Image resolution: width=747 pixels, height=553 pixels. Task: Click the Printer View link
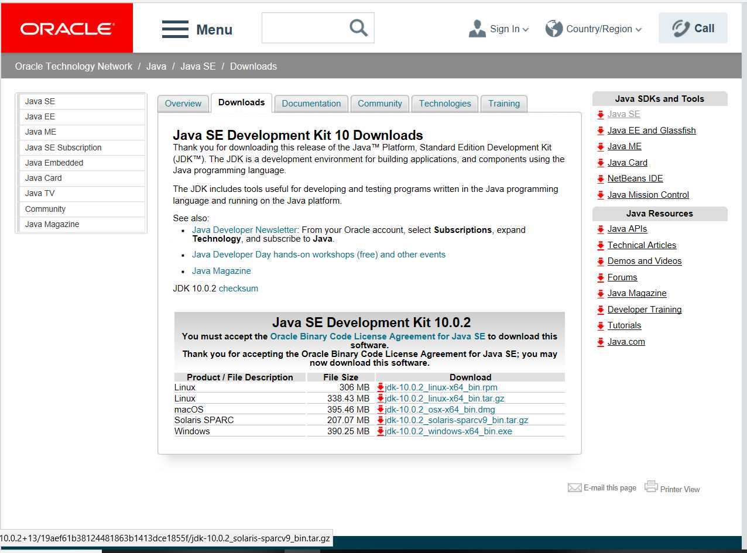pos(680,489)
